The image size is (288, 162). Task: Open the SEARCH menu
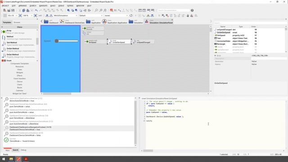(33, 6)
